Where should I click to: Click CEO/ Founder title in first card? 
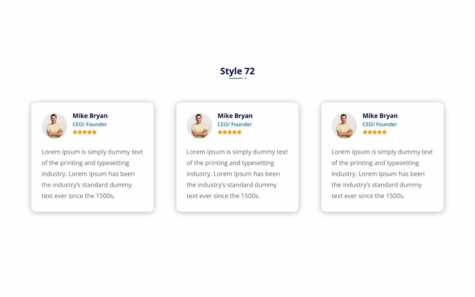(x=90, y=124)
